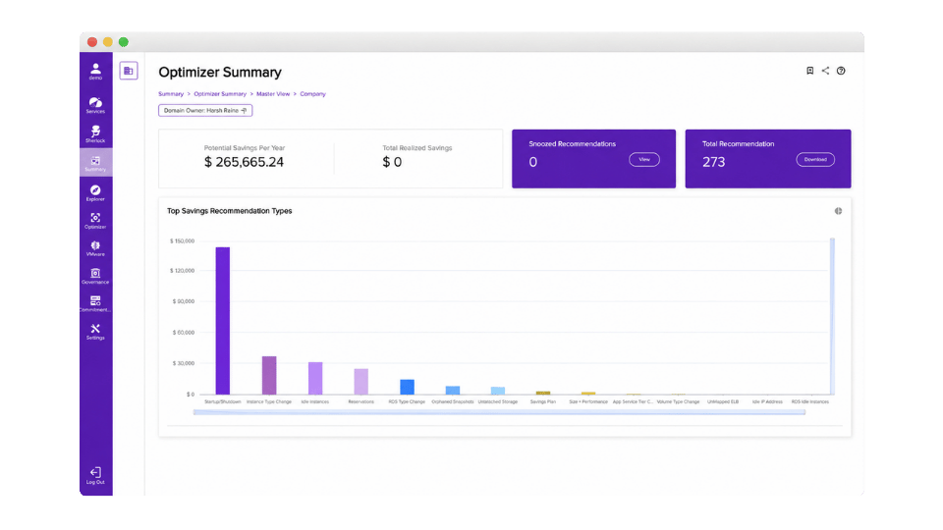
Task: Open Governance in the sidebar
Action: tap(95, 276)
